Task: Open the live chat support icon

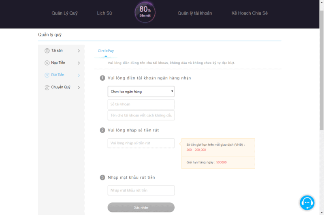Action: [307, 202]
